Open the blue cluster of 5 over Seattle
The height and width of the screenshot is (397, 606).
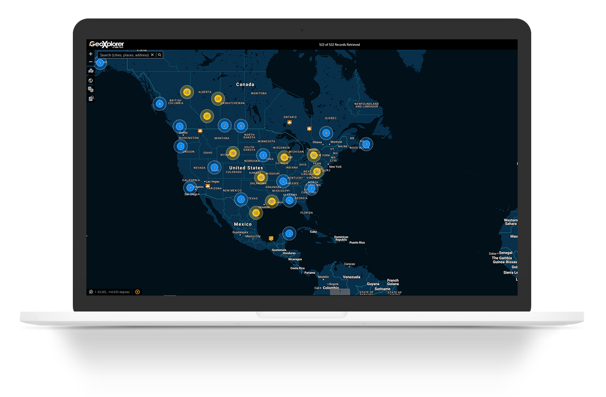(180, 126)
